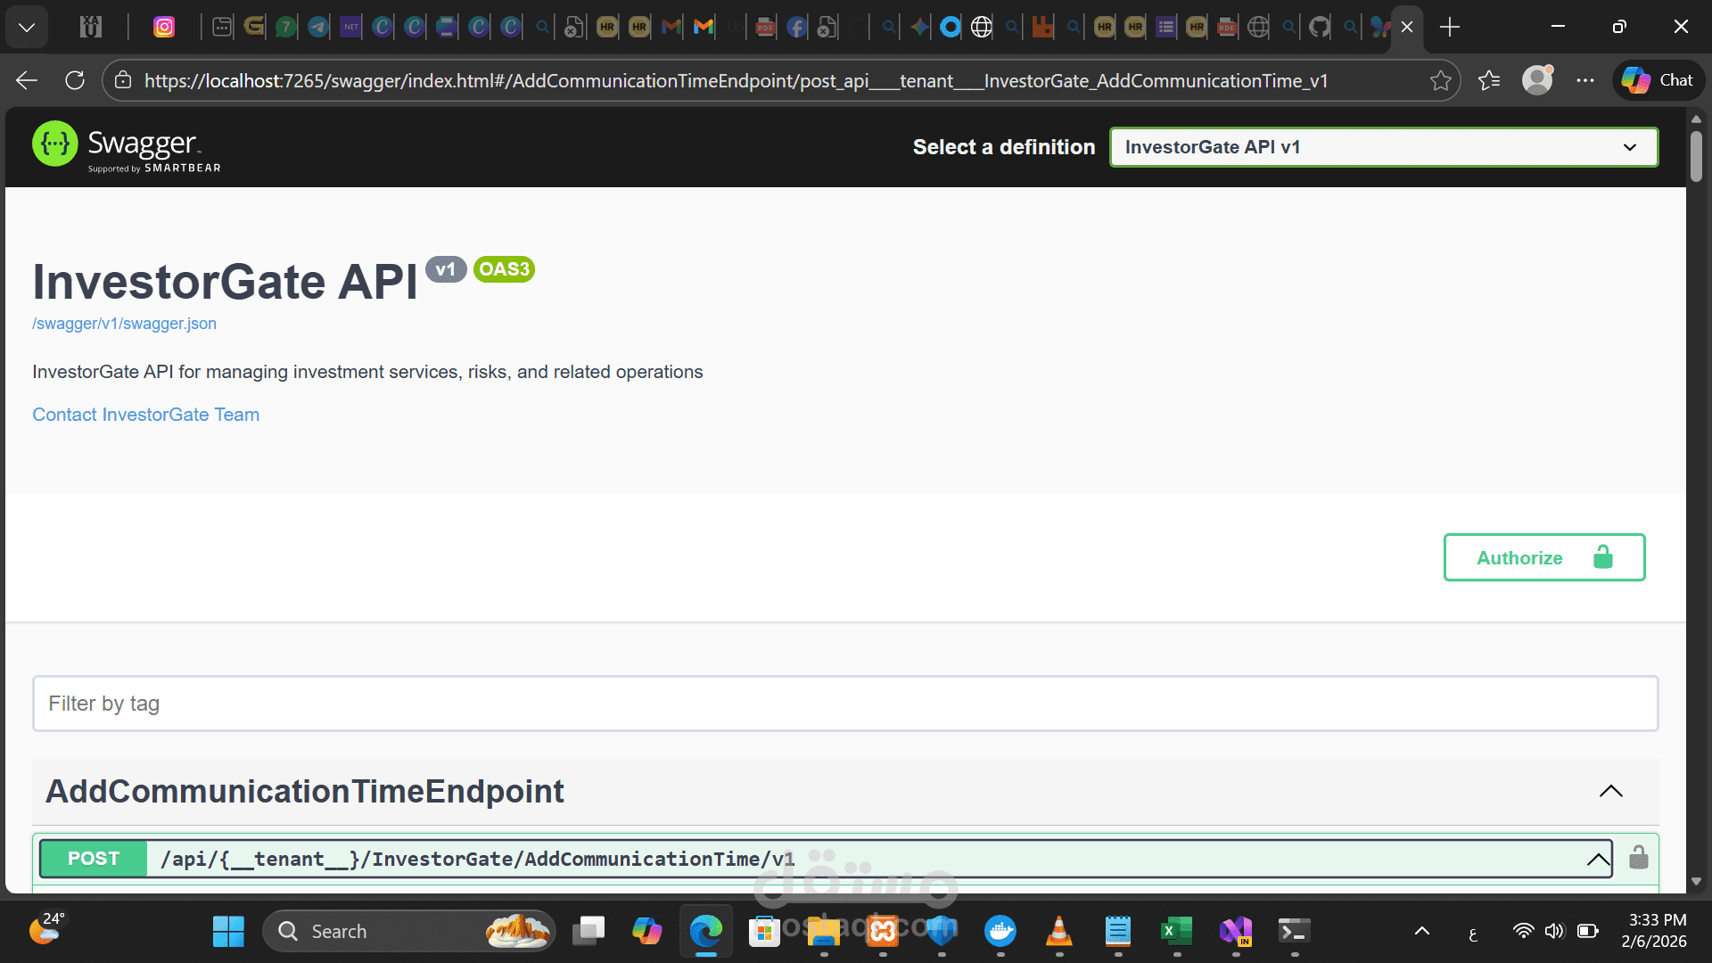The image size is (1712, 963).
Task: Open the browser profile avatar
Action: [x=1536, y=80]
